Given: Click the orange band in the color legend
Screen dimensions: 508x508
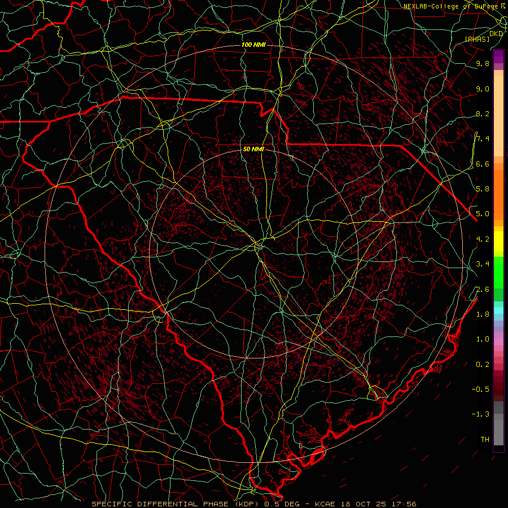Looking at the screenshot, I should pyautogui.click(x=498, y=195).
